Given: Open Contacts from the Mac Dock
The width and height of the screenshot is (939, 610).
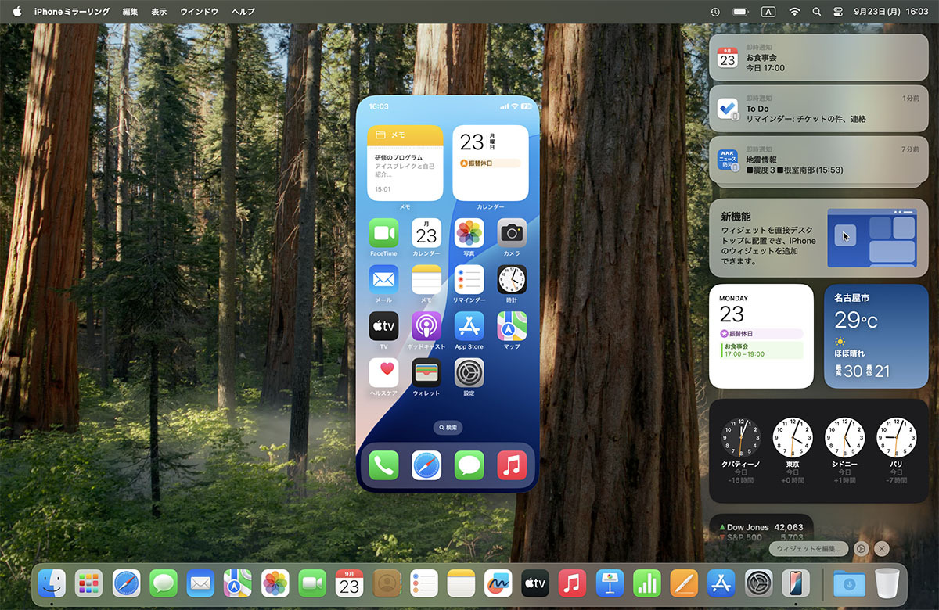Looking at the screenshot, I should coord(387,583).
